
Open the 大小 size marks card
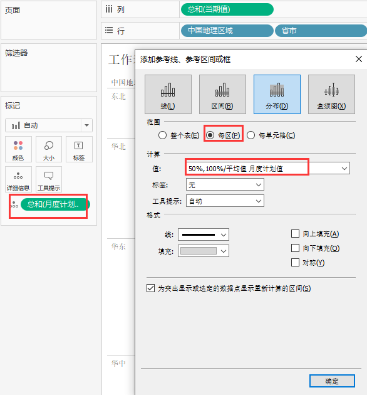(49, 149)
